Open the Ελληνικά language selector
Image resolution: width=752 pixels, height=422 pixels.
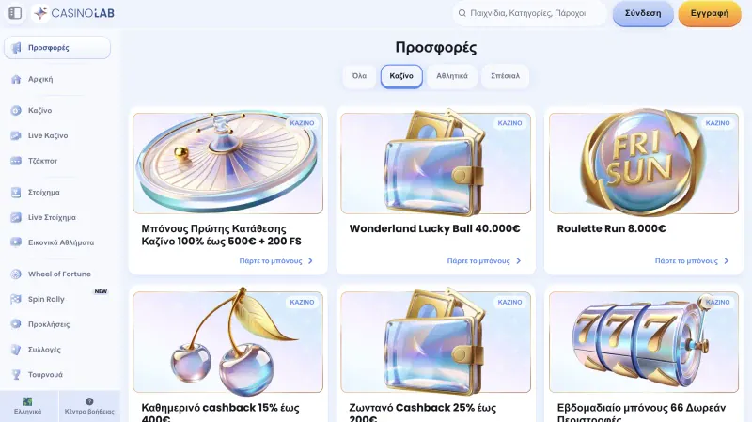pos(28,406)
